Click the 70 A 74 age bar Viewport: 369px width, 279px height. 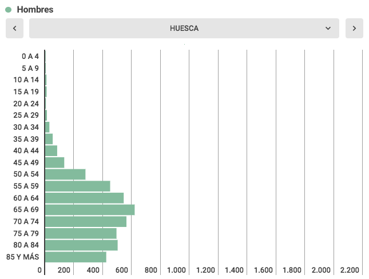(85, 221)
